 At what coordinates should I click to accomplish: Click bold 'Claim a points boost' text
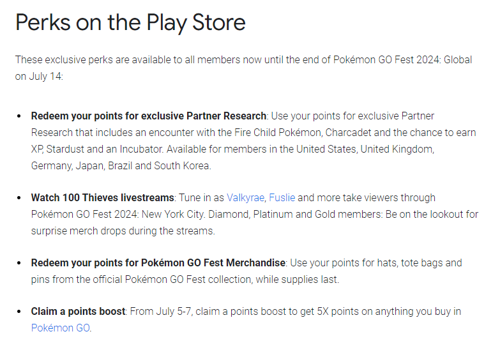79,312
